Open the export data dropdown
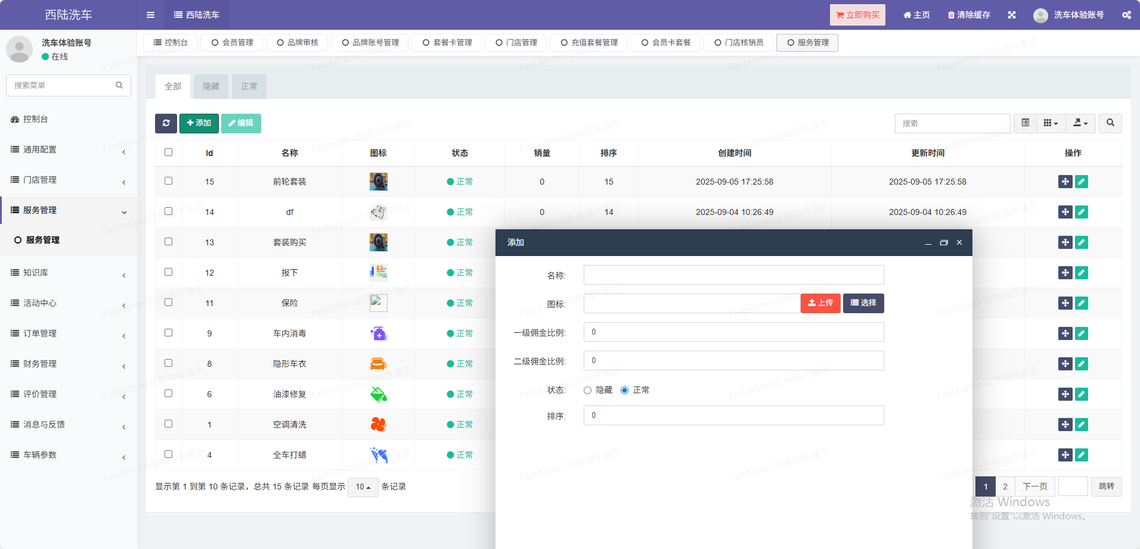The image size is (1140, 549). point(1080,123)
